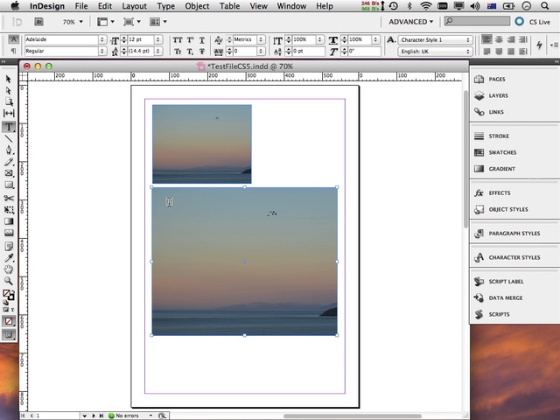This screenshot has height=420, width=560.
Task: Select the Gradient Swatch tool
Action: pyautogui.click(x=9, y=221)
